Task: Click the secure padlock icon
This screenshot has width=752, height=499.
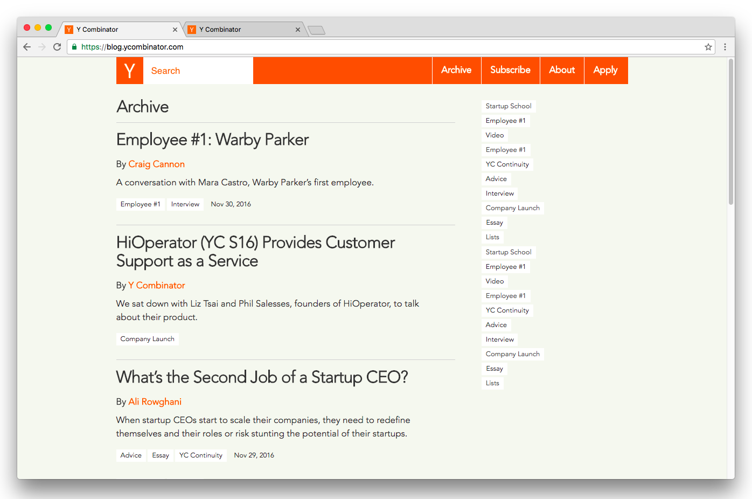Action: tap(74, 47)
